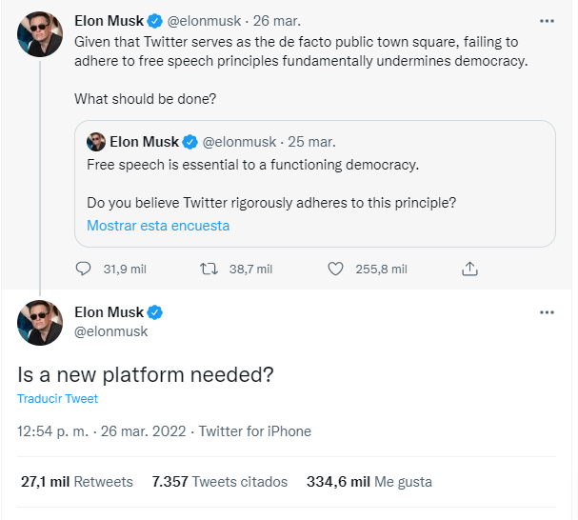Click 'Traducir Tweet' link
This screenshot has width=578, height=520.
click(57, 399)
